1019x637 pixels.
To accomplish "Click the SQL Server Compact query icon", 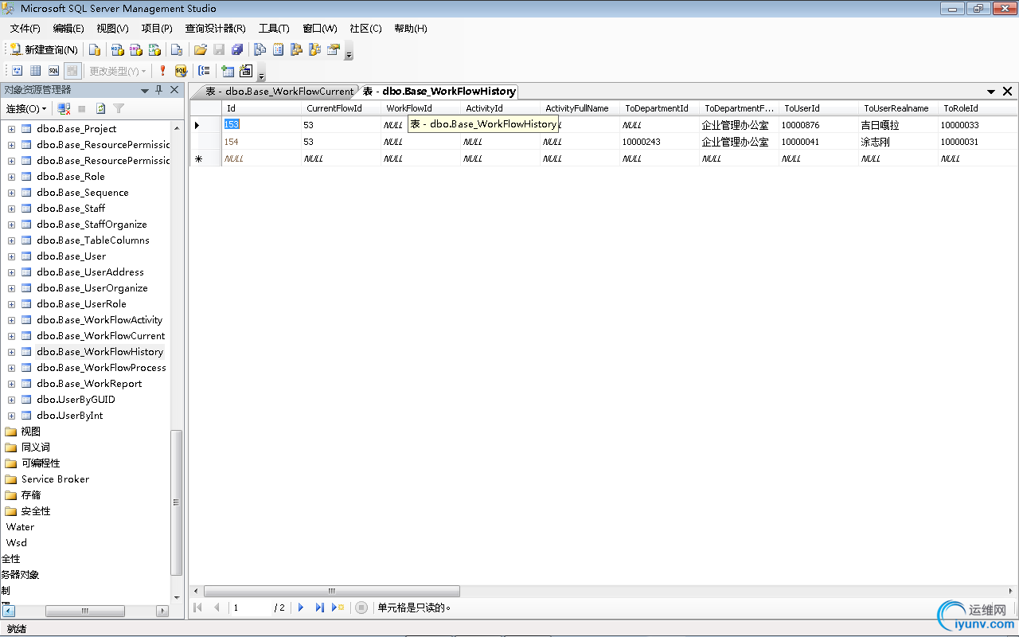I will (x=177, y=50).
